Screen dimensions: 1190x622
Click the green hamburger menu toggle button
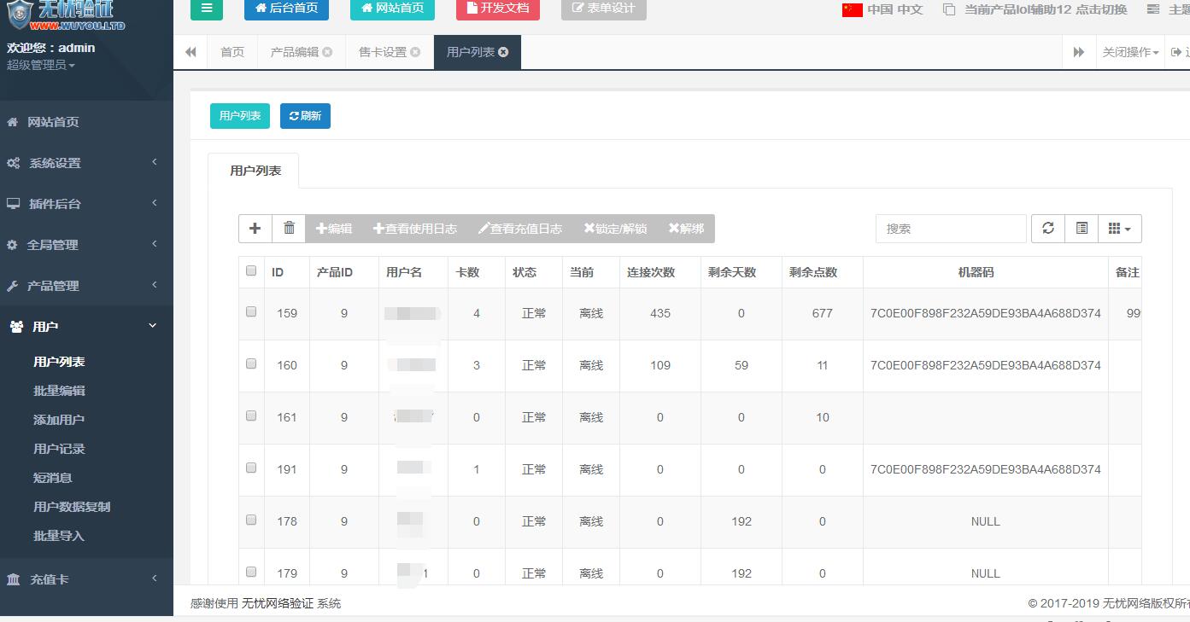(x=206, y=9)
